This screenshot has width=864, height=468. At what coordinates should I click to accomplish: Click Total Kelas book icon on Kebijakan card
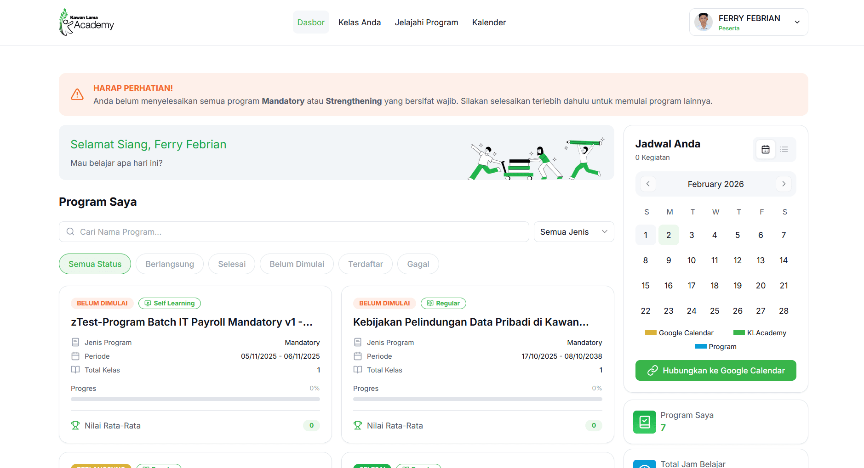pyautogui.click(x=358, y=370)
